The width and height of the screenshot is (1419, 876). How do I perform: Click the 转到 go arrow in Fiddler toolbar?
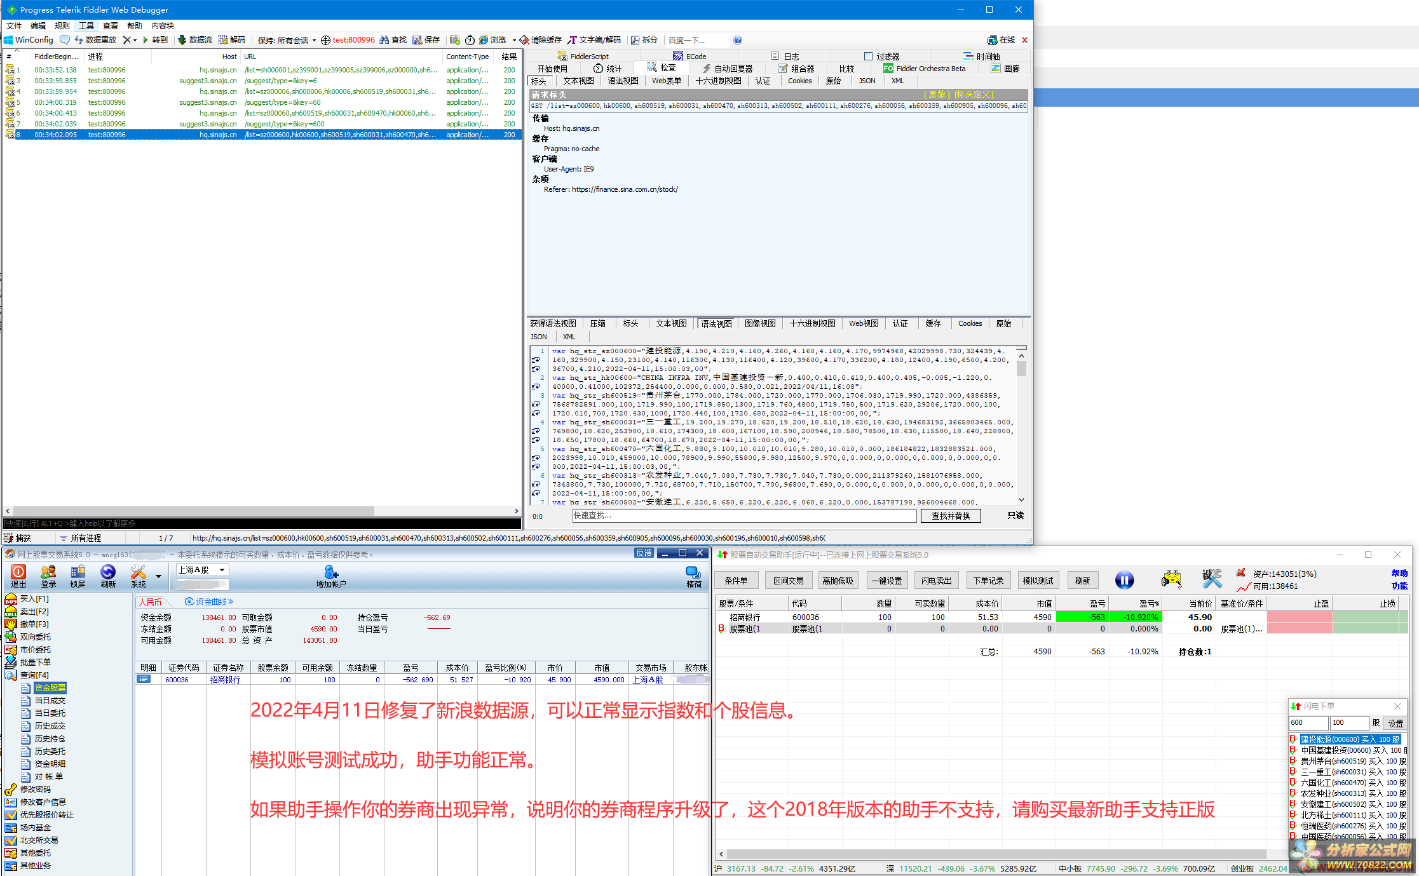(x=155, y=40)
